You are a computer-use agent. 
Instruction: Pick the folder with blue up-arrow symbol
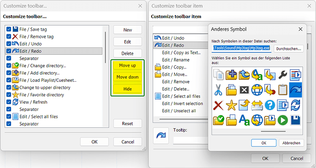244,74
